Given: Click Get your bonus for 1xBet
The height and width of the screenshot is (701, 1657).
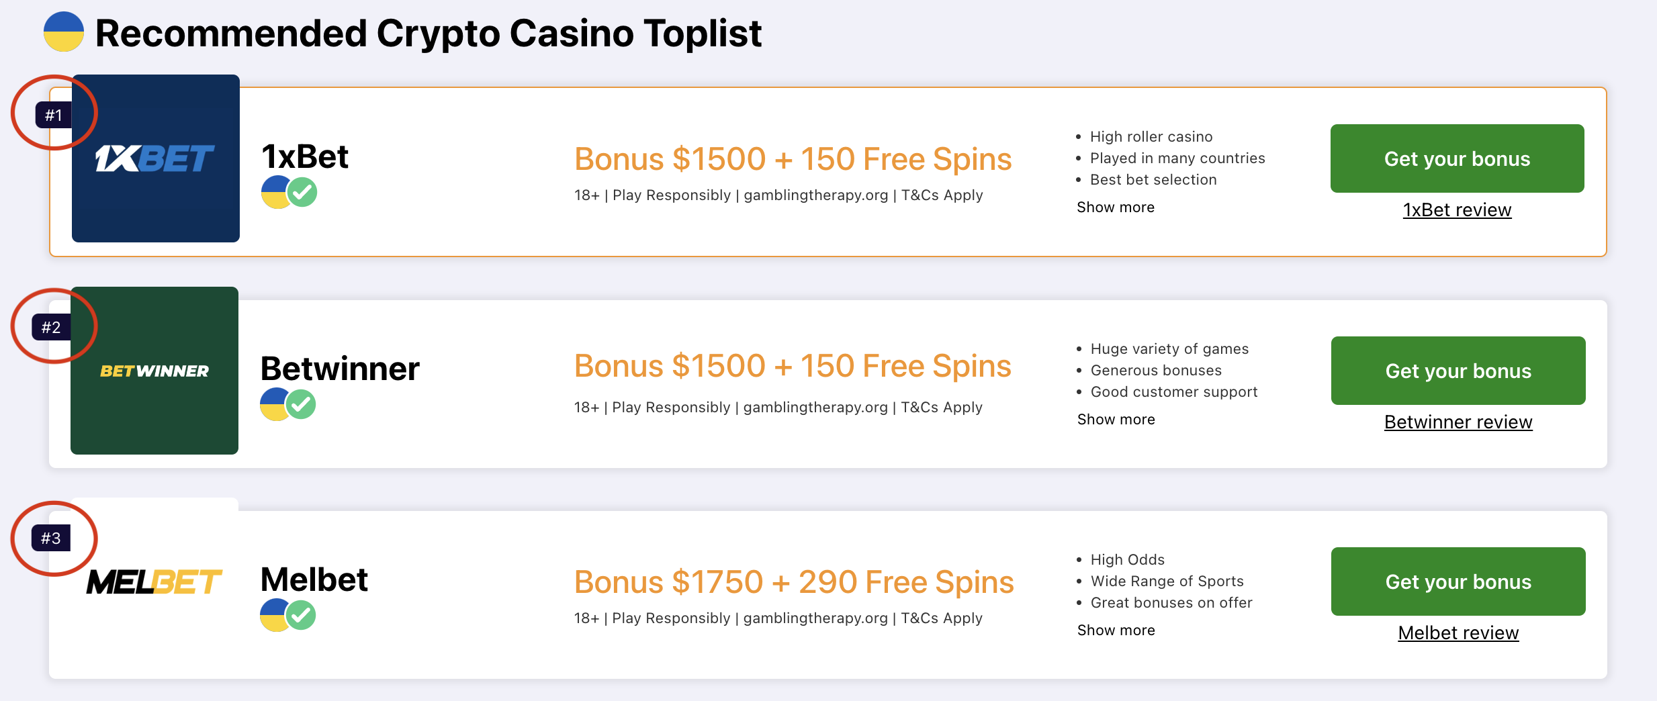Looking at the screenshot, I should point(1458,158).
